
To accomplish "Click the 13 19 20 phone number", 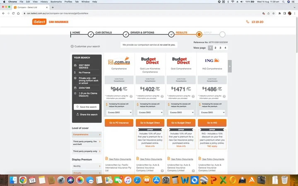I will coord(257,22).
